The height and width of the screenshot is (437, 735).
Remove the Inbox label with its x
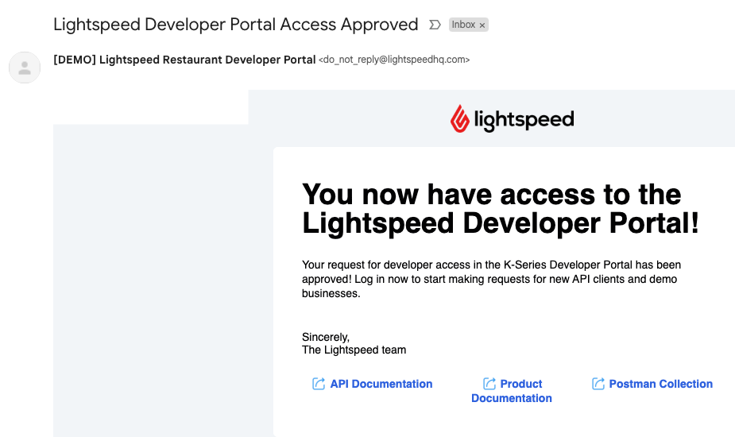(482, 25)
